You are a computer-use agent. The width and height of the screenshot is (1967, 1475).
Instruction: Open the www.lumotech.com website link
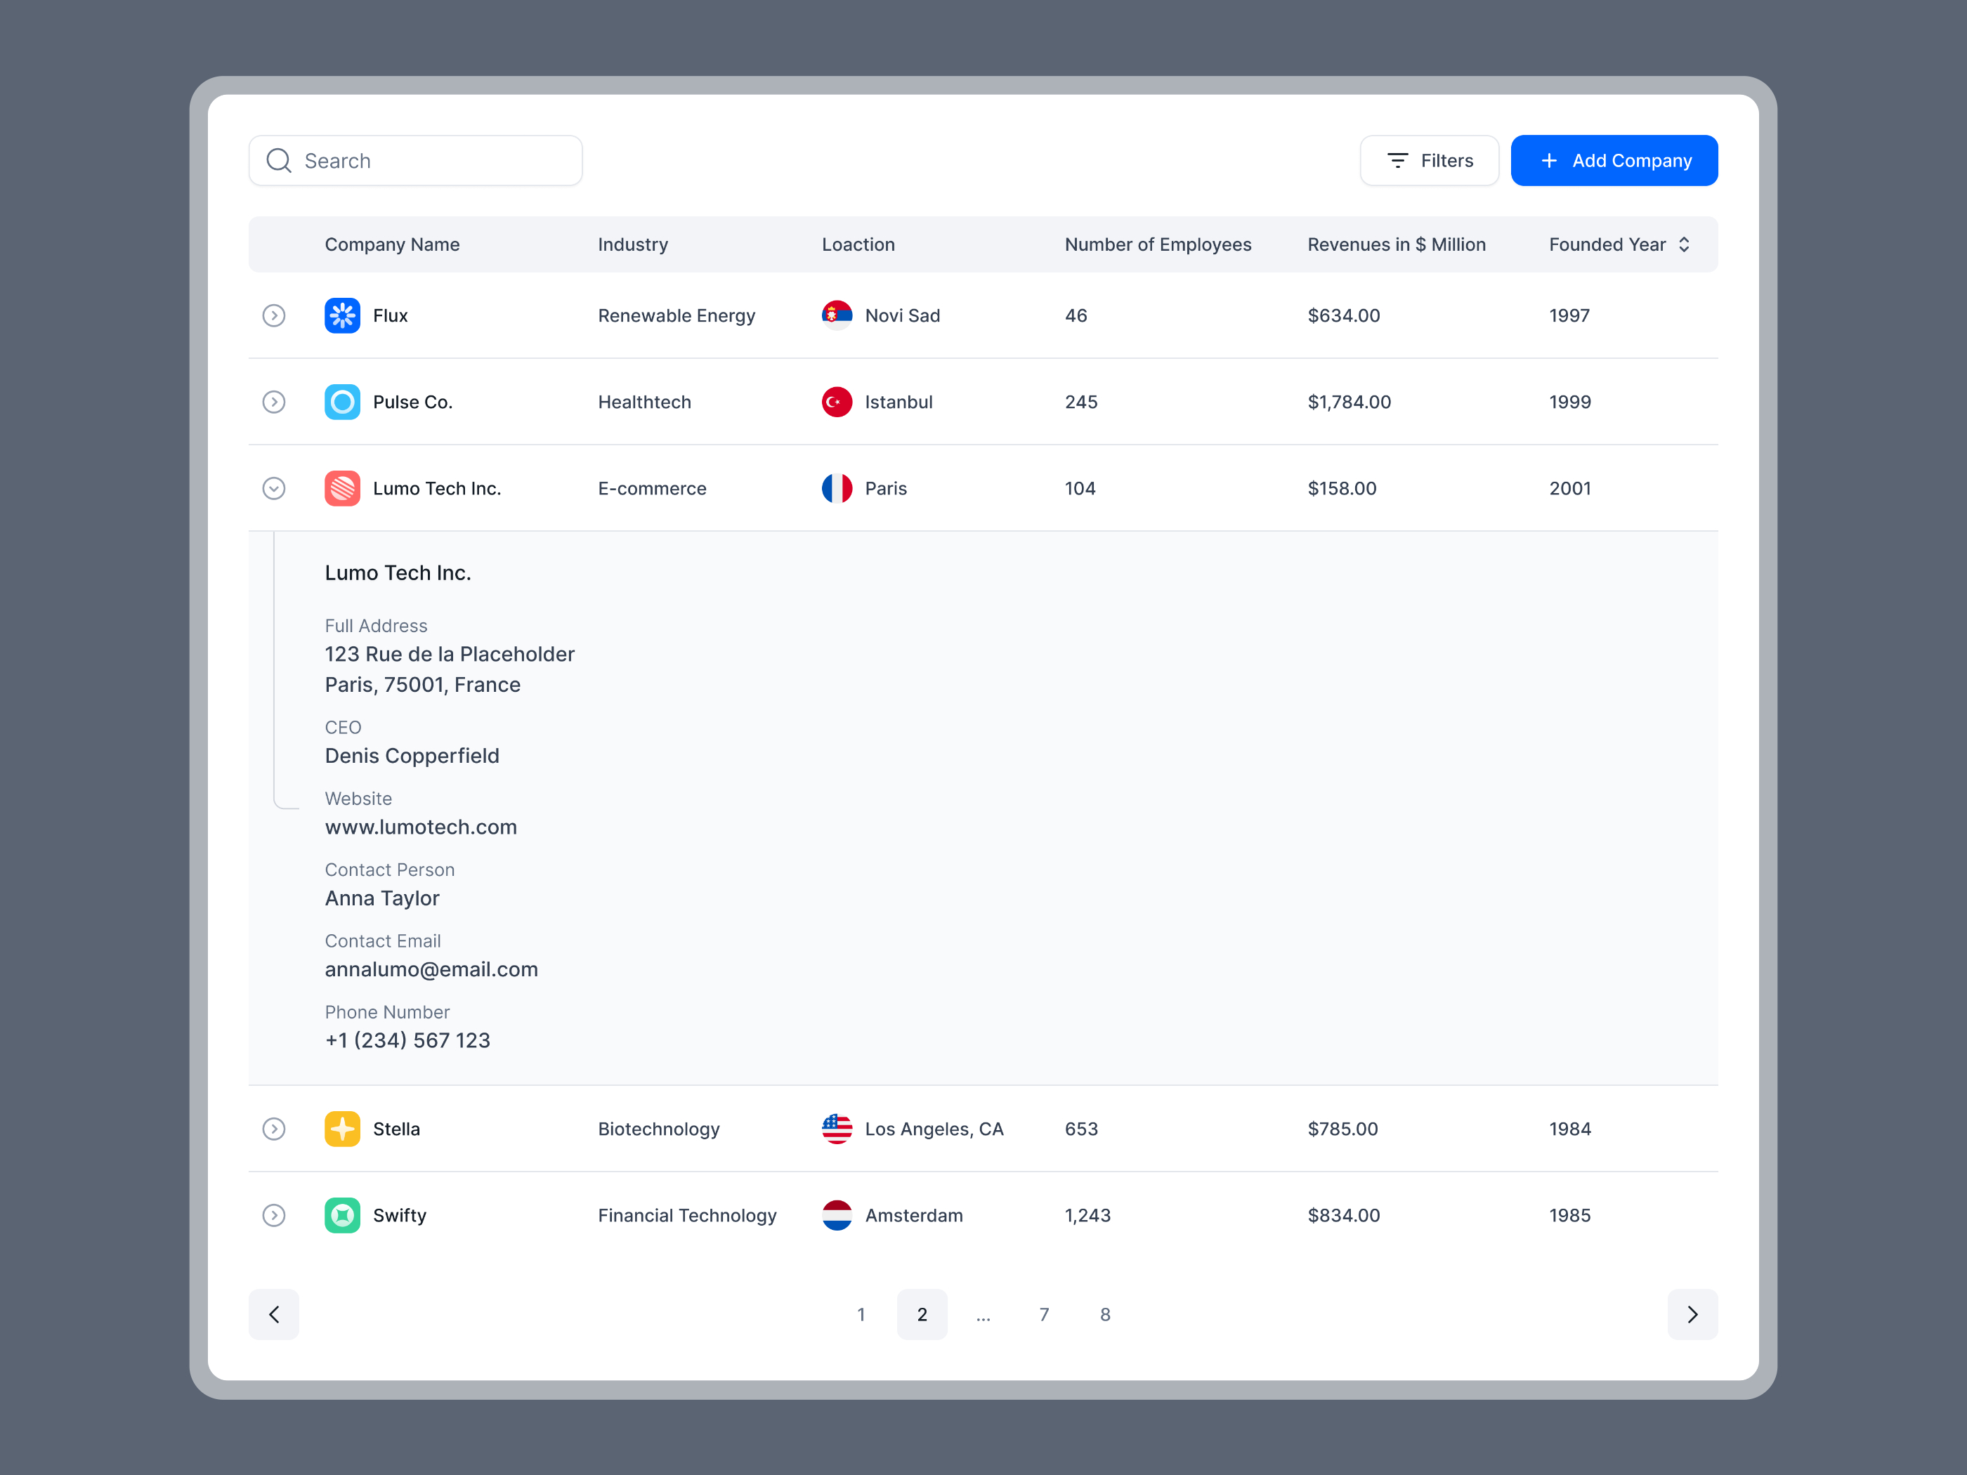click(x=421, y=826)
